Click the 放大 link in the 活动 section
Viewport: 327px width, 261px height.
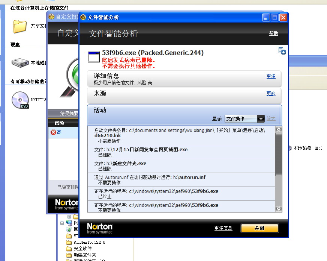(x=271, y=118)
